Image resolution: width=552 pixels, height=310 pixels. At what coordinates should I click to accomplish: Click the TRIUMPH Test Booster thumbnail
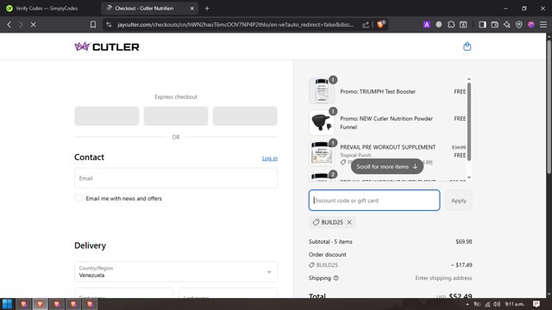(322, 91)
